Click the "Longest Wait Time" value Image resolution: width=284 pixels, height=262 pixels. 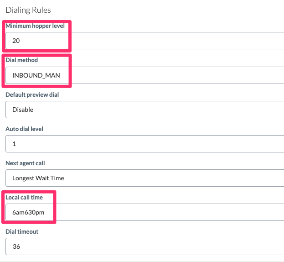point(38,178)
